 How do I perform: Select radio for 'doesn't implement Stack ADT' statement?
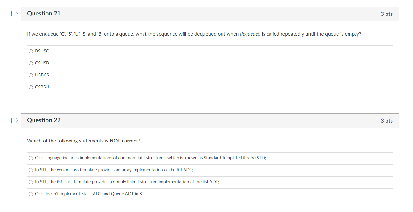pyautogui.click(x=31, y=194)
